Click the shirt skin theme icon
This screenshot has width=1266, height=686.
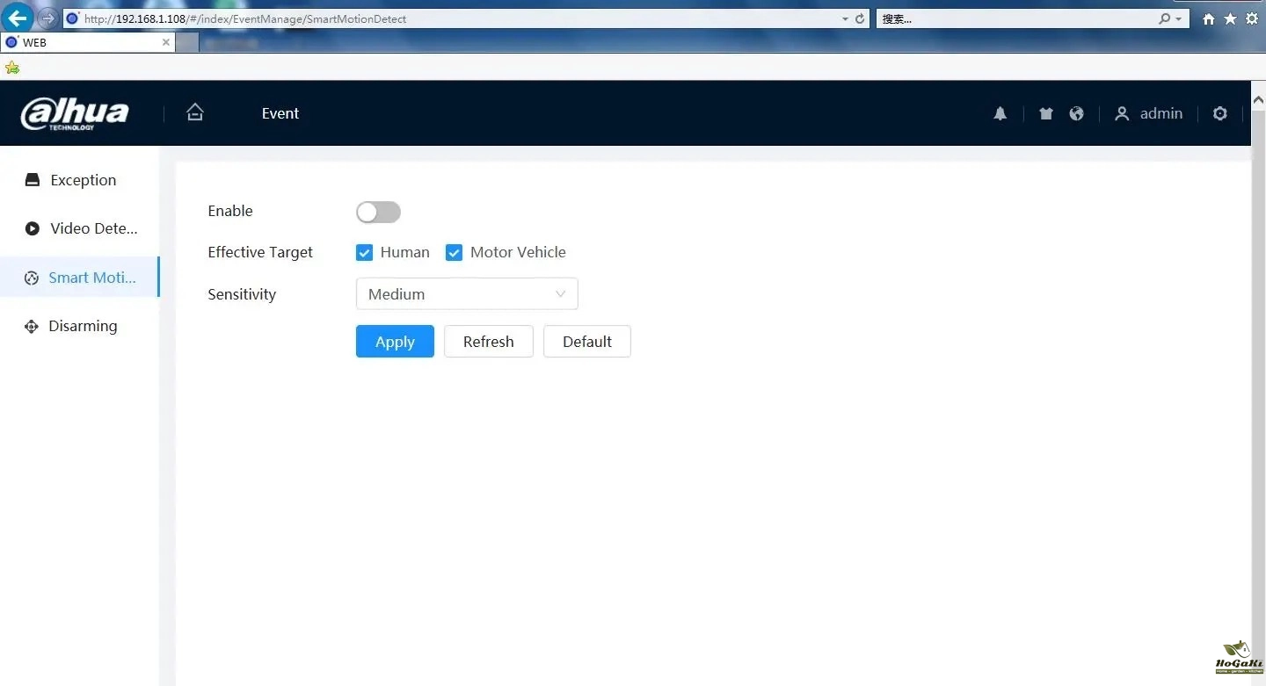tap(1045, 113)
